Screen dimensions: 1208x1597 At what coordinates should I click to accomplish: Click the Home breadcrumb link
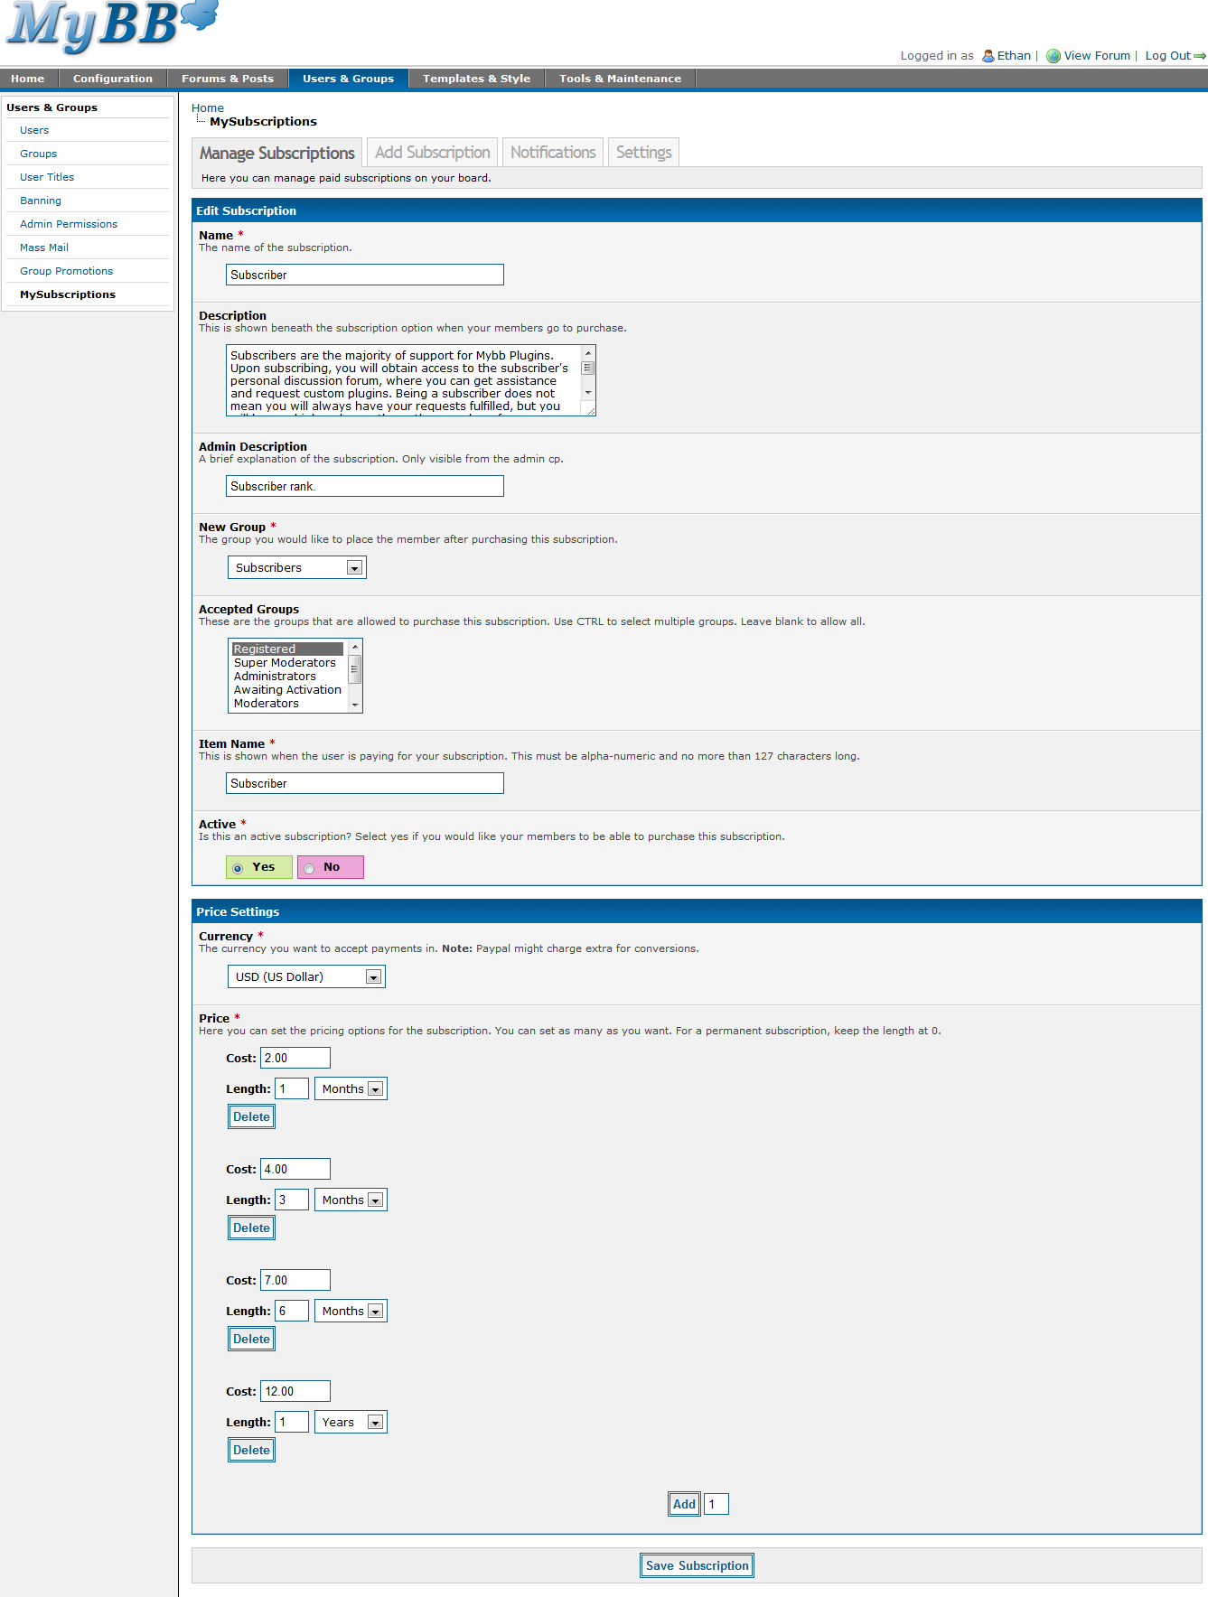click(x=208, y=107)
